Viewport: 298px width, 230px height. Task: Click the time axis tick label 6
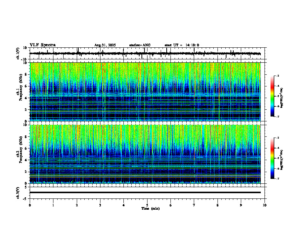coord(171,205)
